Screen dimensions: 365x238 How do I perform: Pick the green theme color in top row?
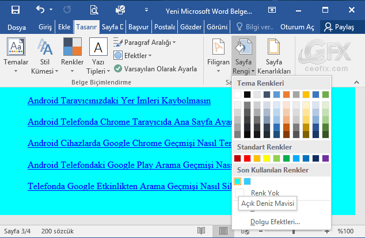click(x=325, y=95)
